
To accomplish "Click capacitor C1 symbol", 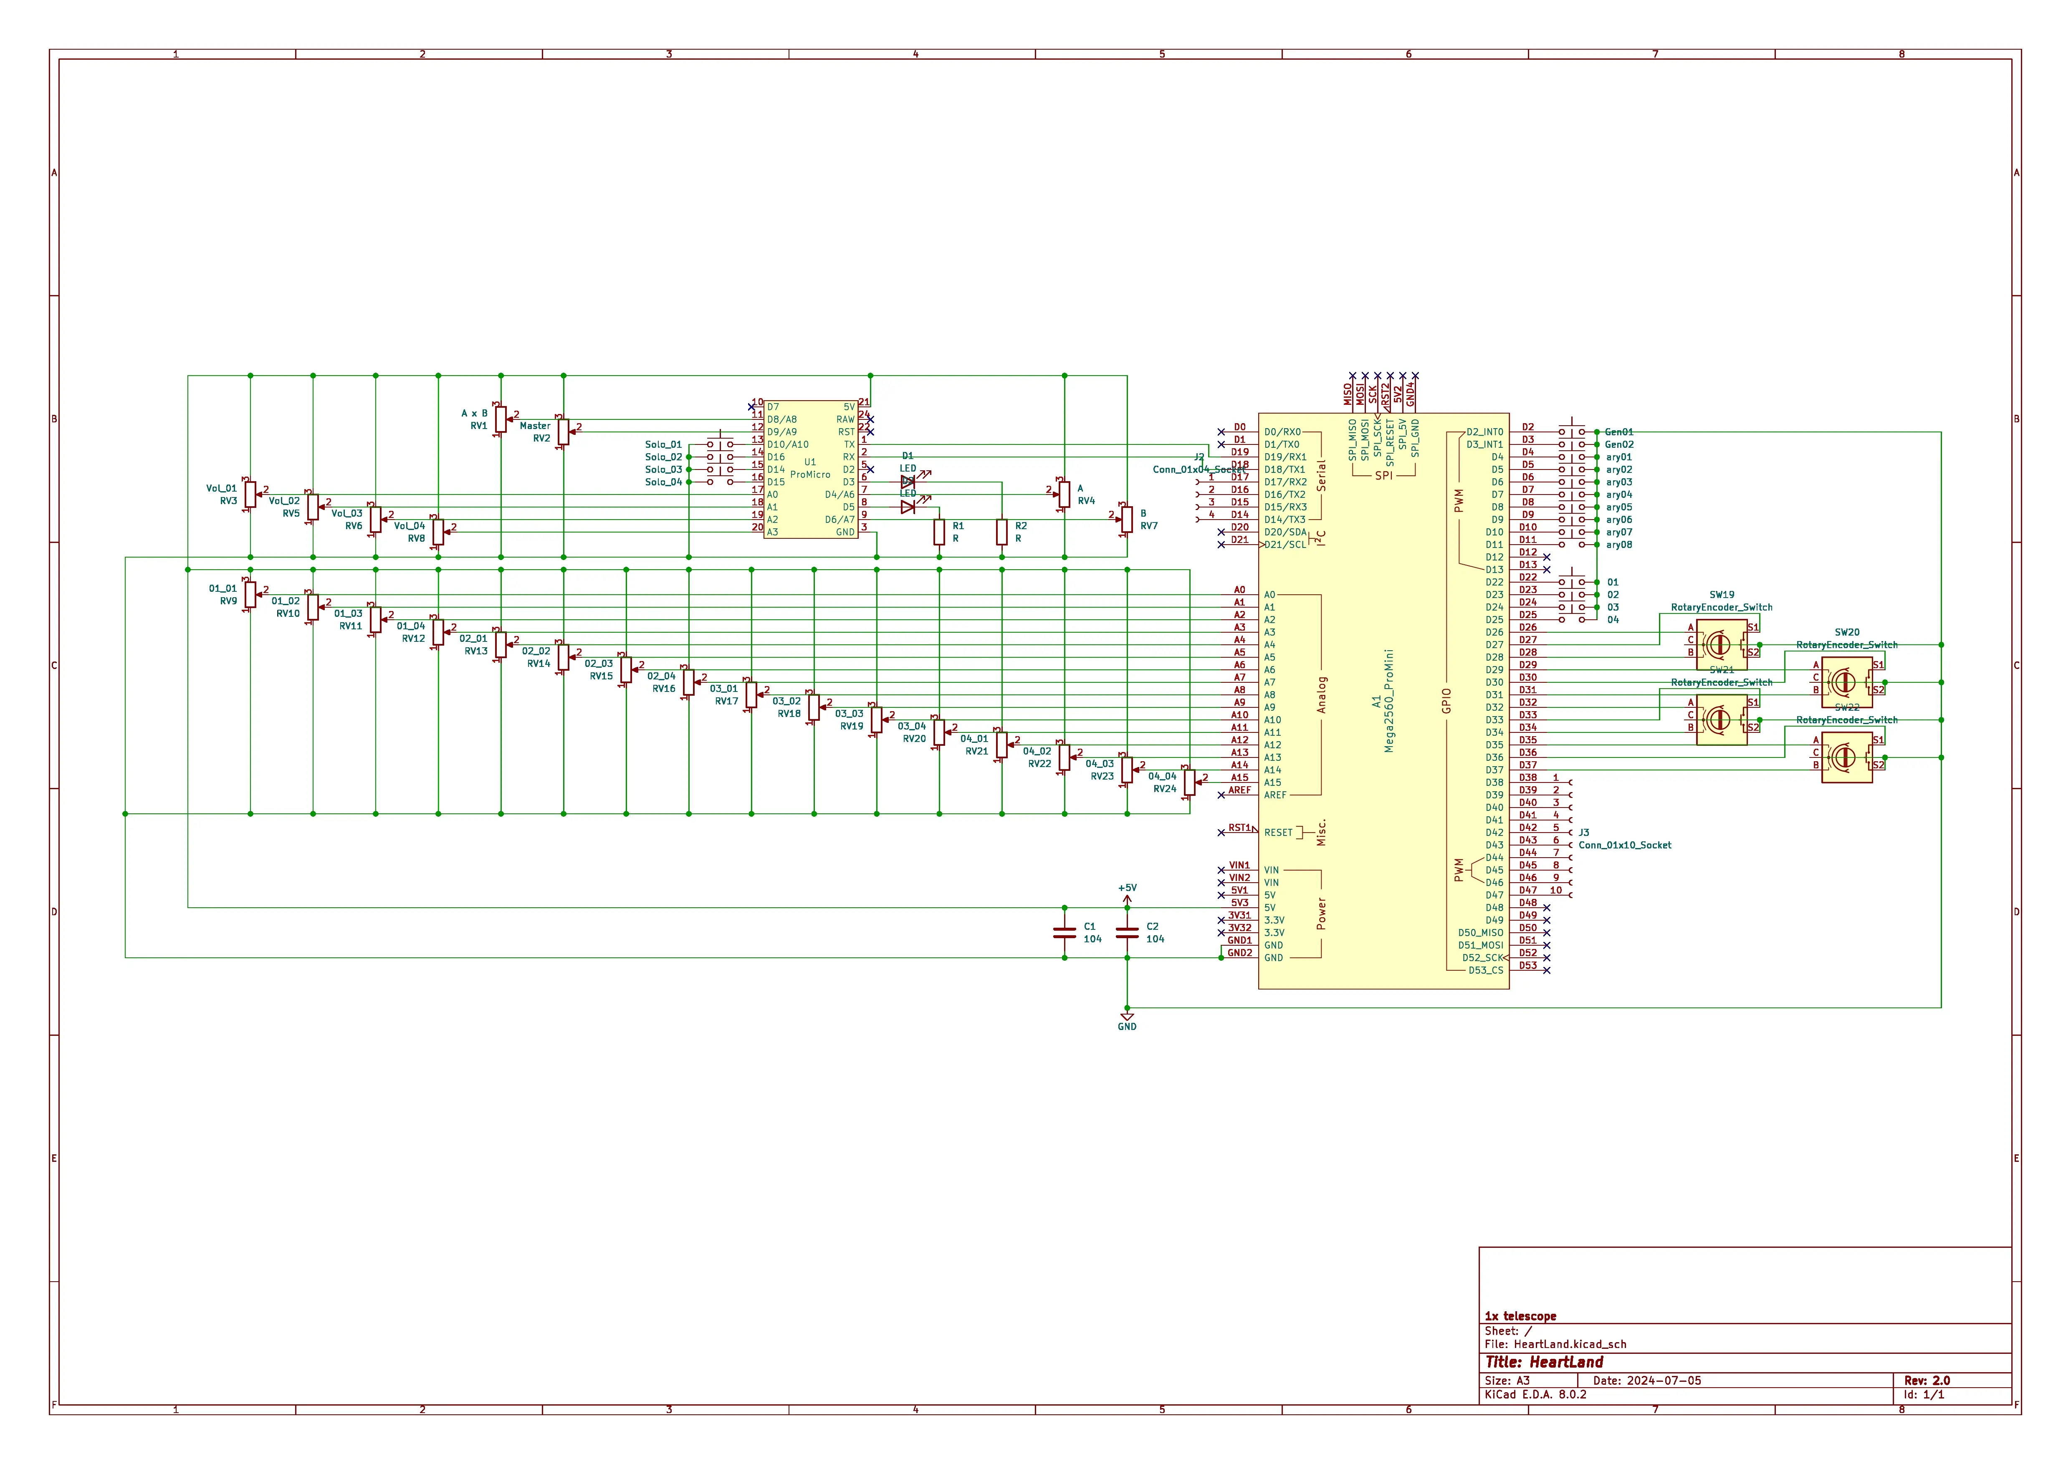I will click(x=1065, y=932).
